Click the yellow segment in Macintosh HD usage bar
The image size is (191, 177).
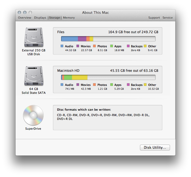[80, 77]
